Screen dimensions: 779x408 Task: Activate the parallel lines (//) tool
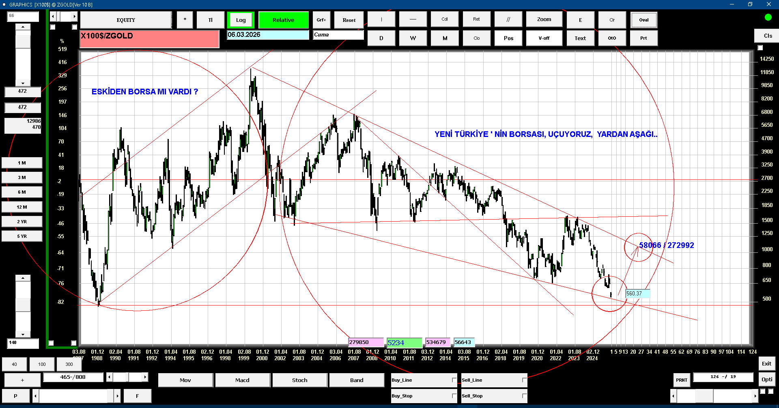(508, 19)
